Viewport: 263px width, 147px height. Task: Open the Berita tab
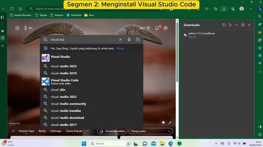coord(42,131)
